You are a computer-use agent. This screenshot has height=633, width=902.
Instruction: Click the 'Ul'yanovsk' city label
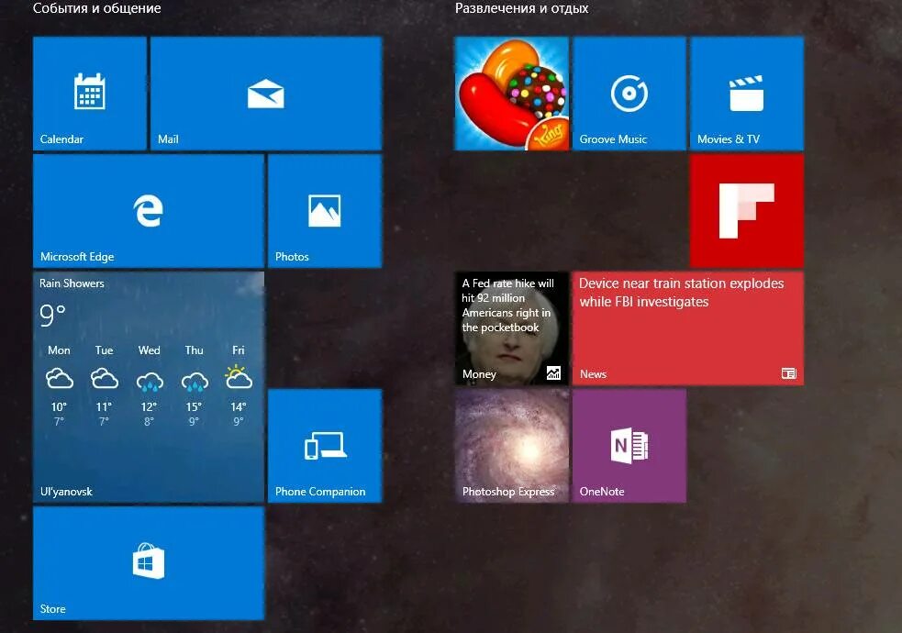pos(66,492)
